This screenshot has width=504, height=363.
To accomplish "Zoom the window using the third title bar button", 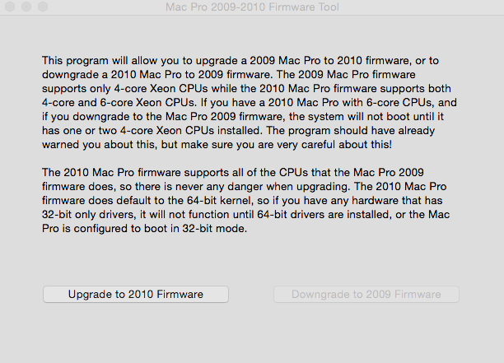I will (x=43, y=7).
